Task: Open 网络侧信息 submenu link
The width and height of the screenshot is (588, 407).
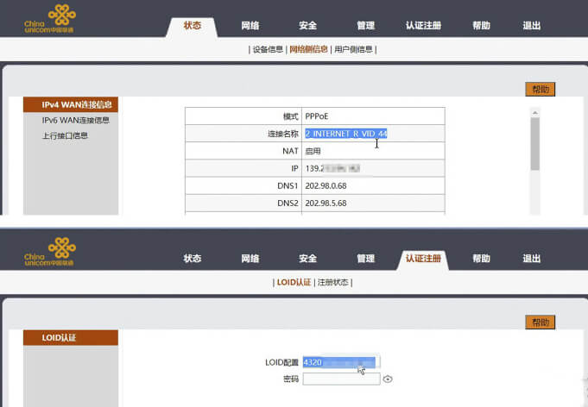Action: coord(308,49)
